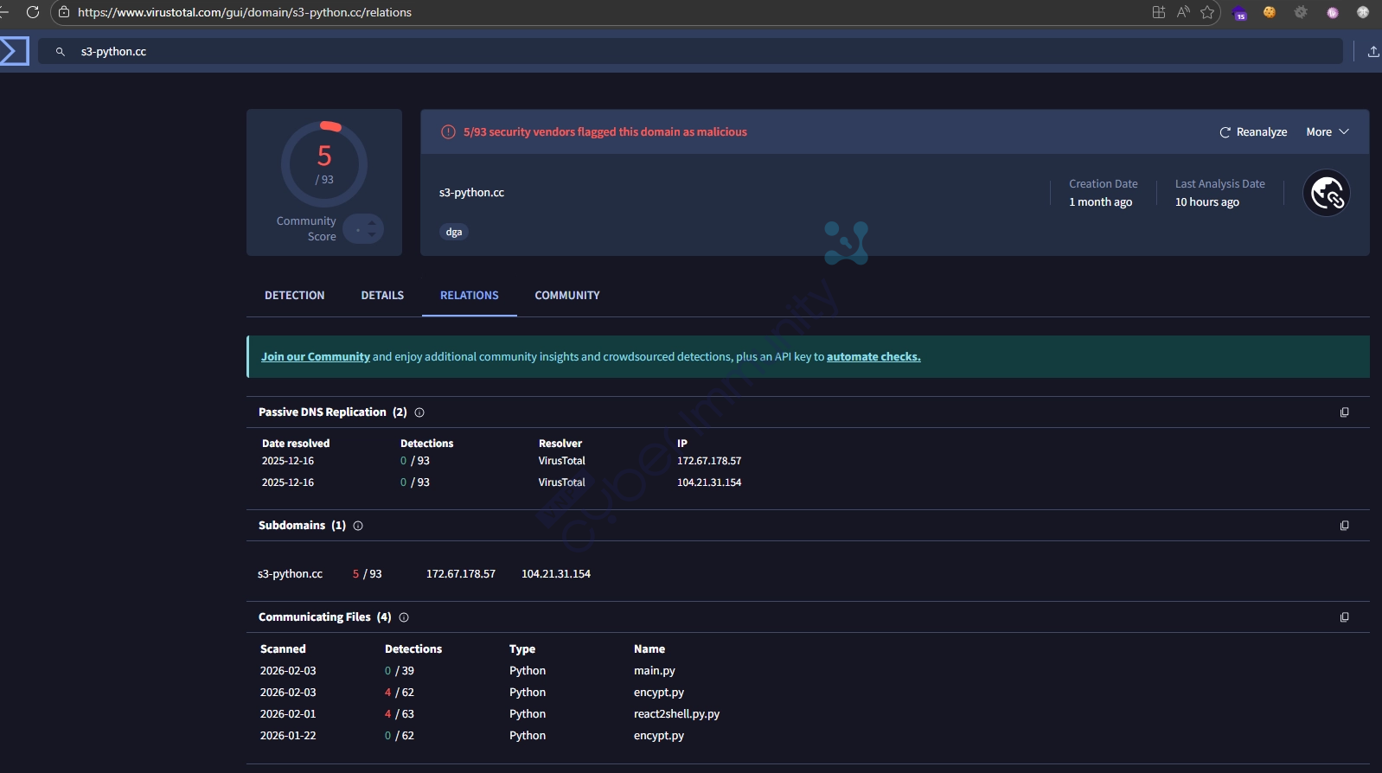This screenshot has height=773, width=1382.
Task: Click browser favorites star icon
Action: [1207, 12]
